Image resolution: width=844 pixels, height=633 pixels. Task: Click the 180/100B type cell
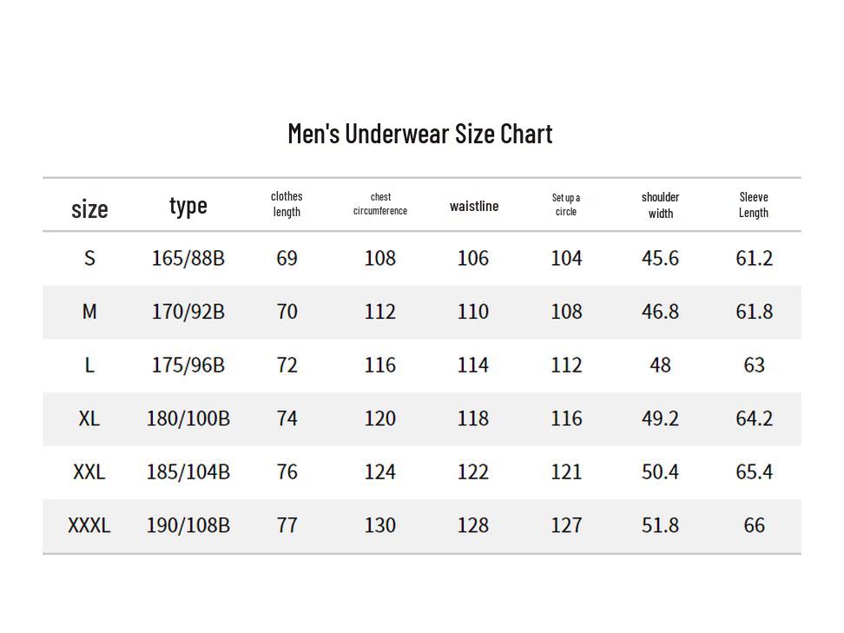pyautogui.click(x=188, y=419)
